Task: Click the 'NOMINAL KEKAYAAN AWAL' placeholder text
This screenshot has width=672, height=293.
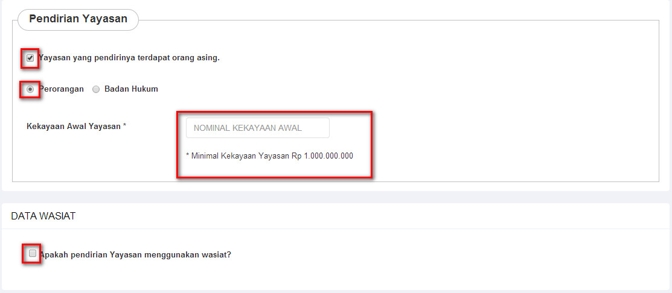Action: point(248,128)
